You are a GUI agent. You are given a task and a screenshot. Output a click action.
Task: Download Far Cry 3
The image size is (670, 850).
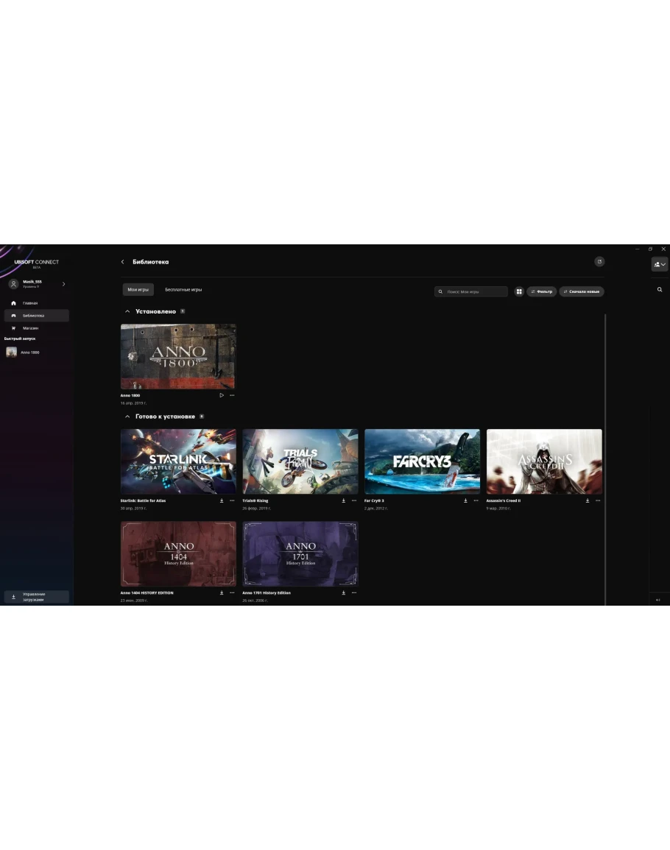pyautogui.click(x=465, y=501)
